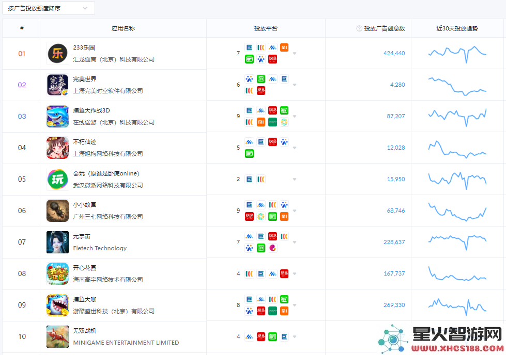Open creative count 424,440 link
506x355 pixels.
394,54
